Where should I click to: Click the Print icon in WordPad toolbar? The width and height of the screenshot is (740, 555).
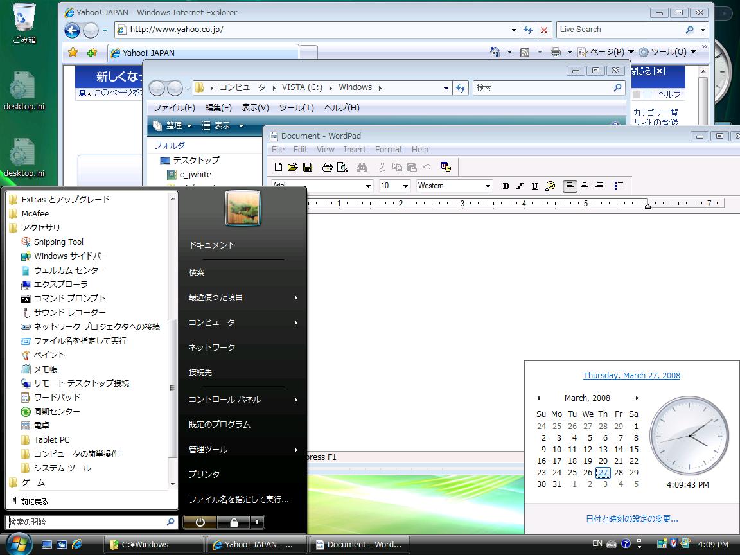(x=327, y=166)
